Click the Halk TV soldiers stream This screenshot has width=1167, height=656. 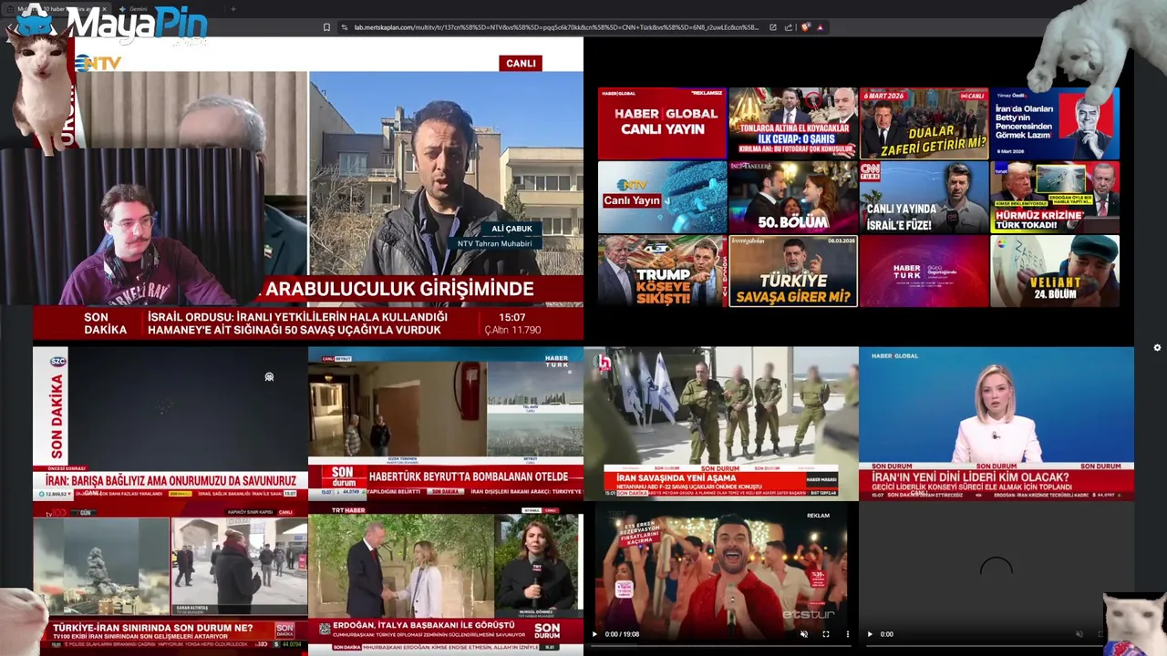tap(721, 424)
